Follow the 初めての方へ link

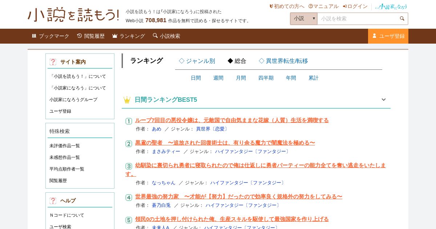[287, 6]
